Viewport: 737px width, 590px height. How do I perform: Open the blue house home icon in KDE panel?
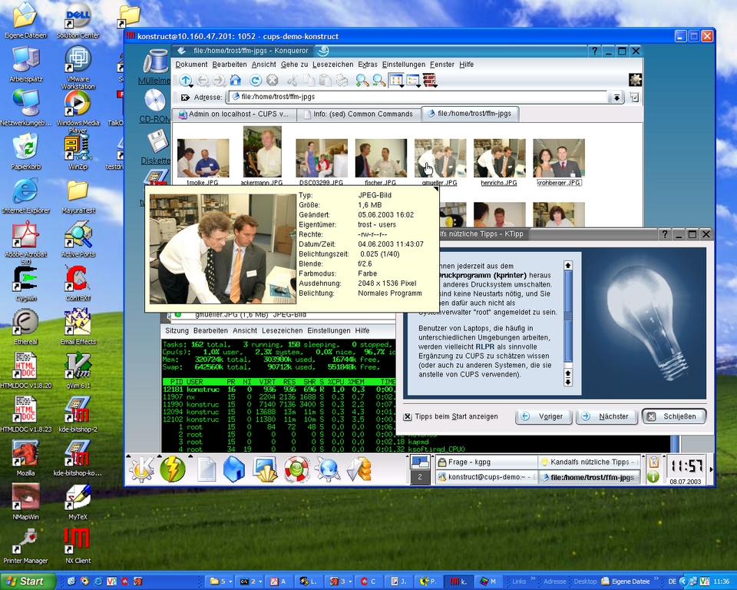coord(233,469)
